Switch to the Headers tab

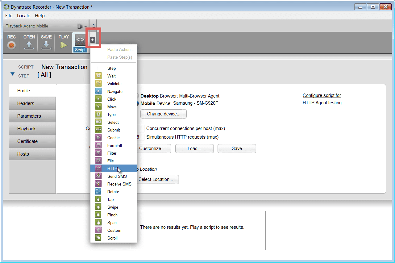click(32, 103)
